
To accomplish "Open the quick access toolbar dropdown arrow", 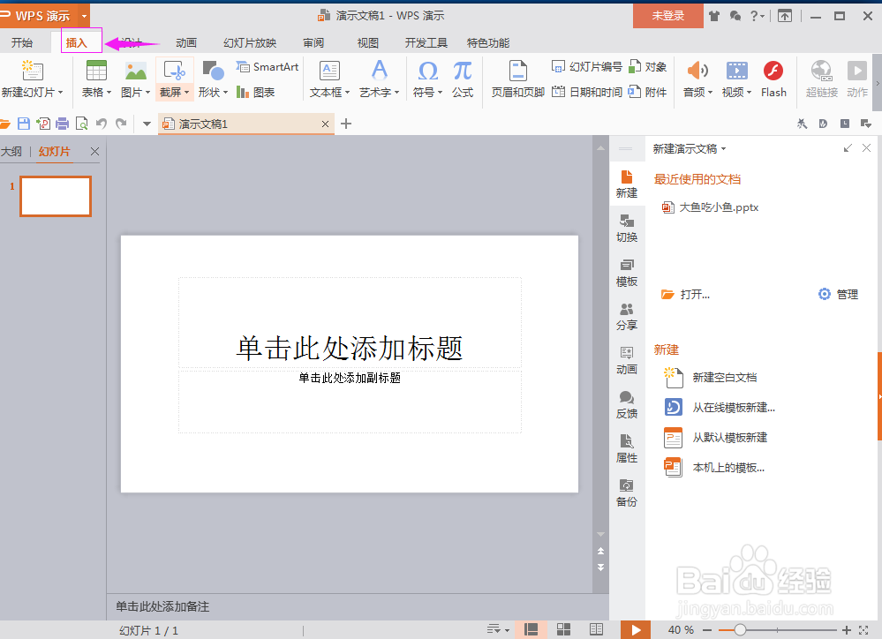I will tap(147, 124).
